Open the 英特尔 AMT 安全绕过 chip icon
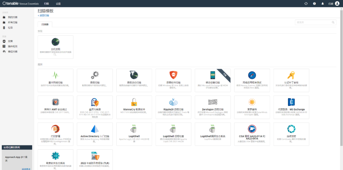343x170 pixels. [55, 102]
